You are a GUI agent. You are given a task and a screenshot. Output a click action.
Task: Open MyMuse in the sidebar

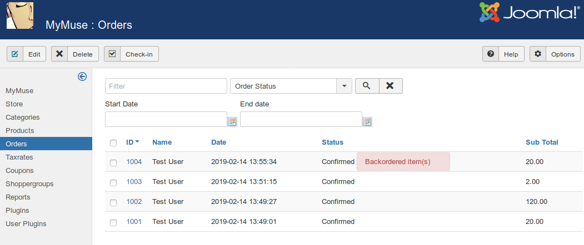pos(19,91)
